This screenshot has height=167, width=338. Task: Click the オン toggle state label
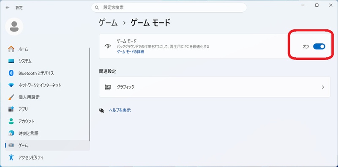tap(306, 47)
